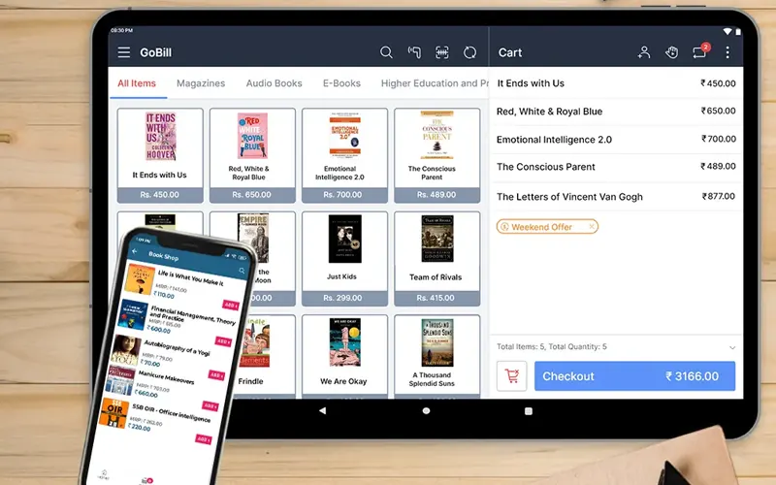Tap the barcode scanner gun icon
This screenshot has height=485, width=776.
tap(414, 52)
